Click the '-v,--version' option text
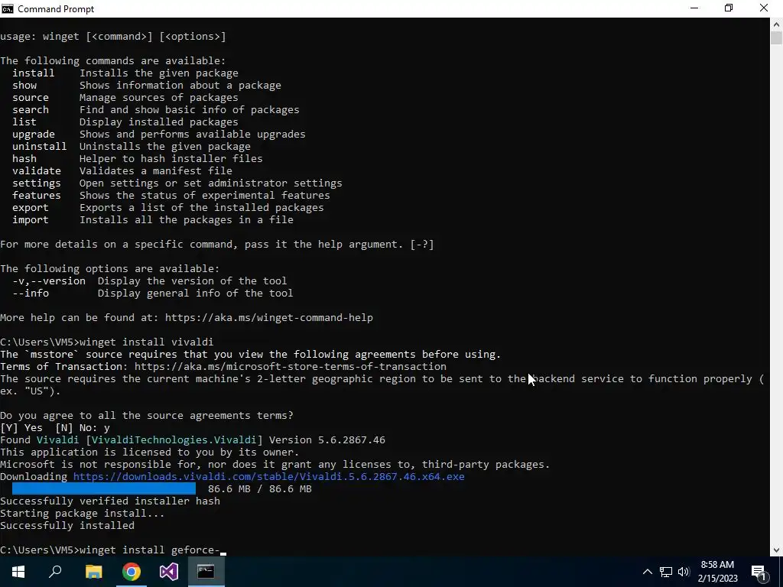This screenshot has height=587, width=783. (x=49, y=281)
